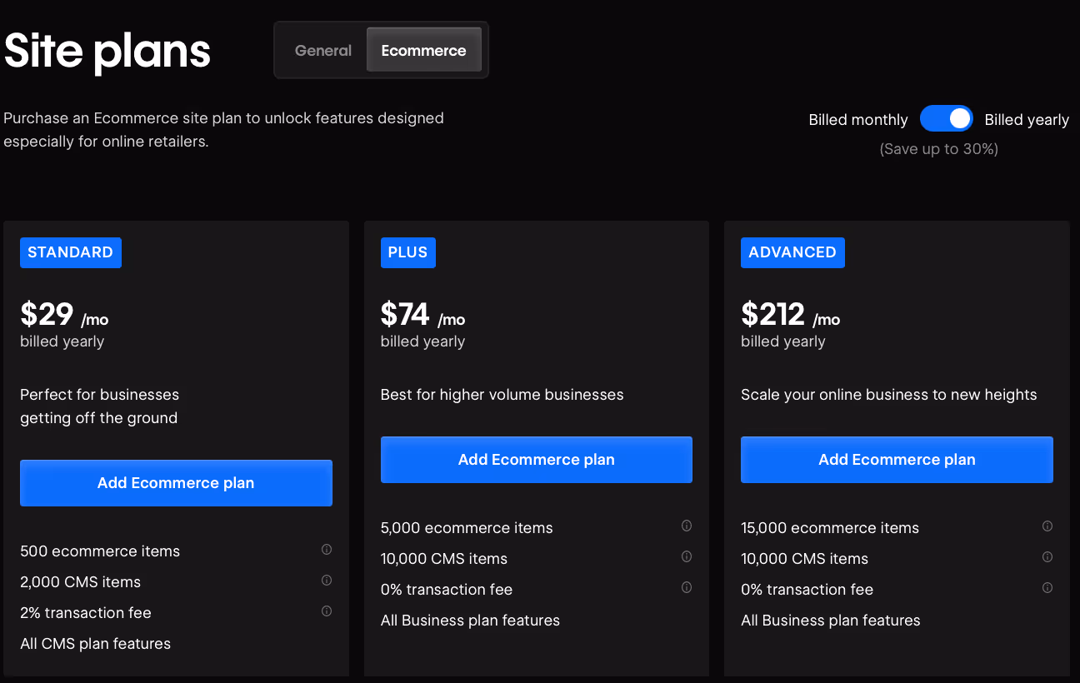
Task: Select the Ecommerce plans tab
Action: pyautogui.click(x=424, y=50)
